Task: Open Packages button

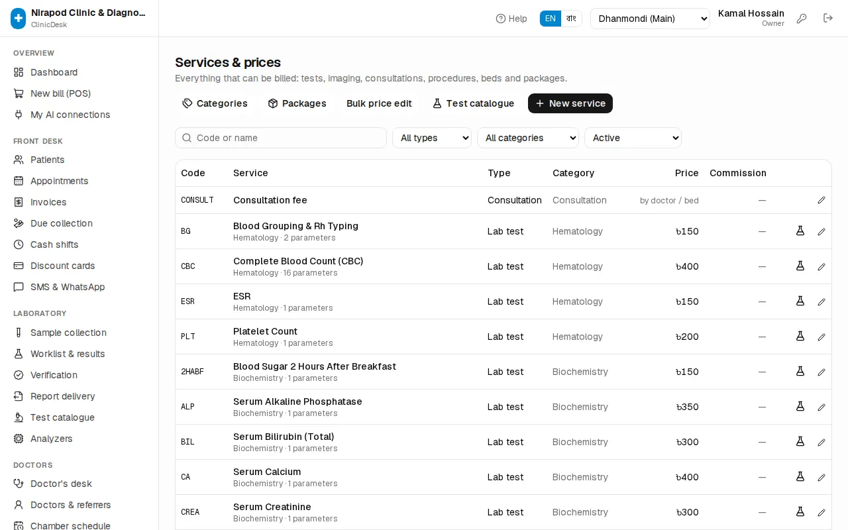Action: point(297,103)
